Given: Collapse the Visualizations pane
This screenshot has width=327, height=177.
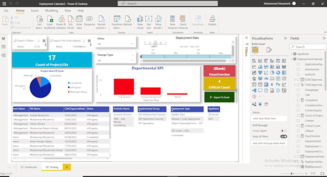Looking at the screenshot, I should click(x=285, y=38).
